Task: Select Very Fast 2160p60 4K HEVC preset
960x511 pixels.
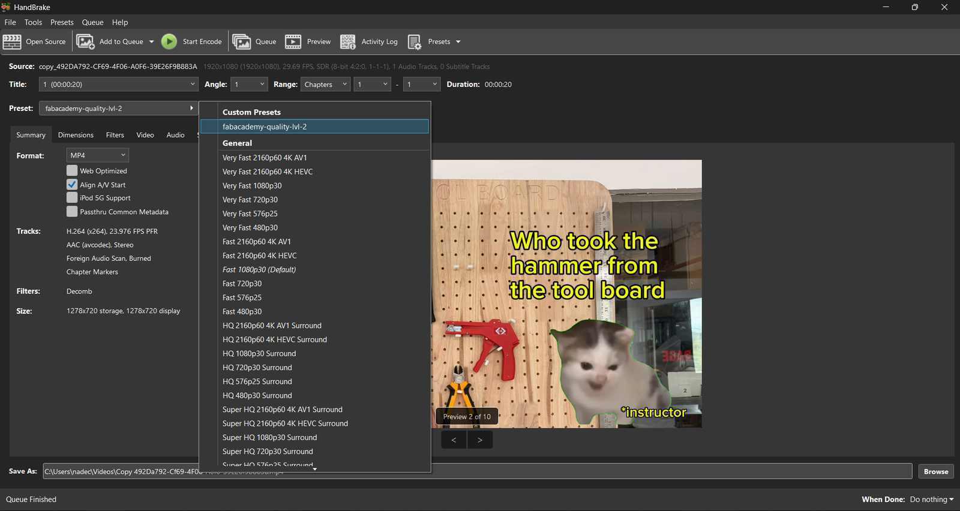Action: 314,172
